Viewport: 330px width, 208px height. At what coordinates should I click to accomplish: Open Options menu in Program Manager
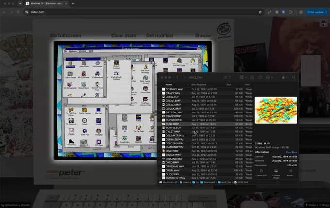[x=73, y=51]
